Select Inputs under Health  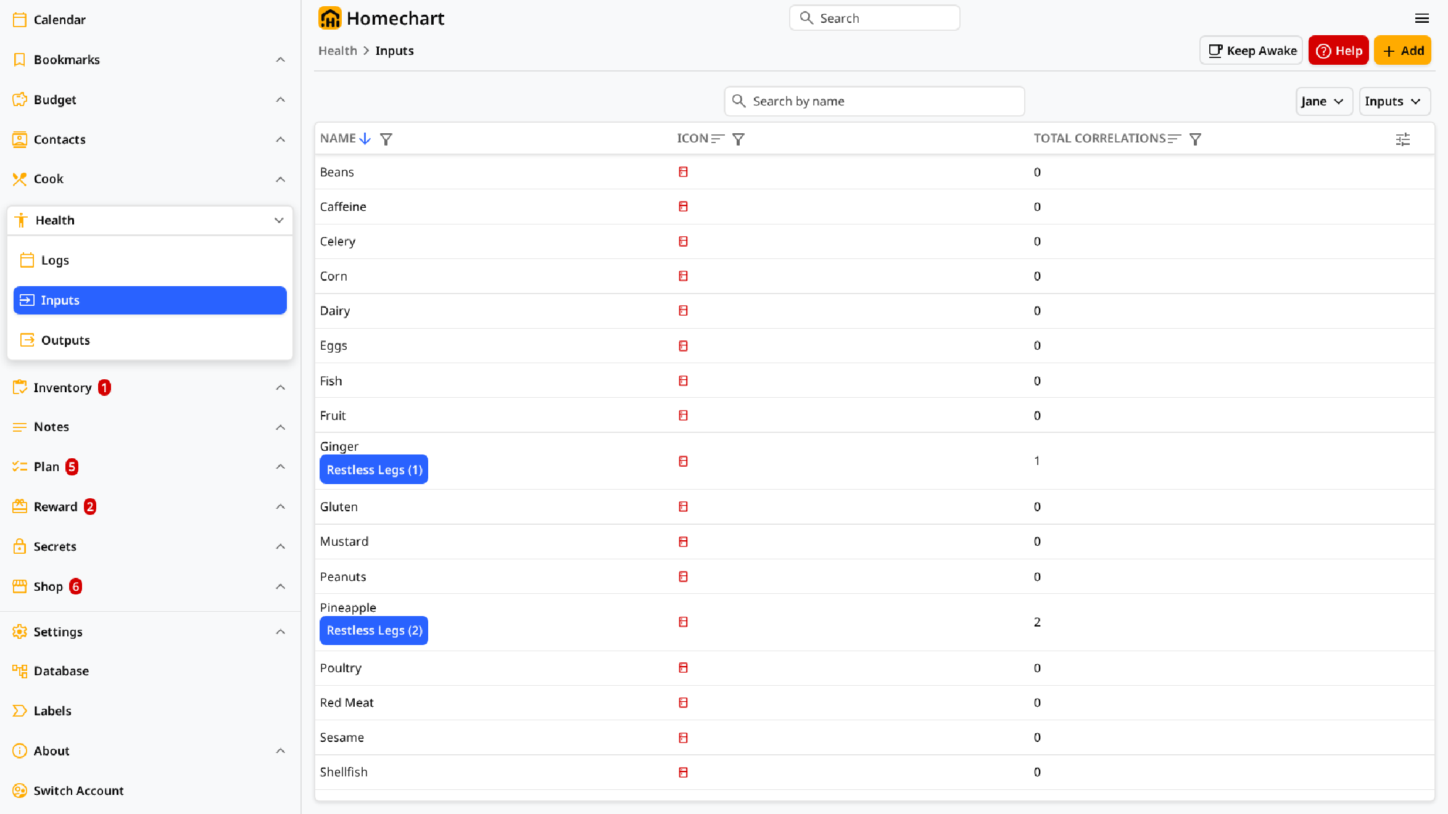pos(150,300)
